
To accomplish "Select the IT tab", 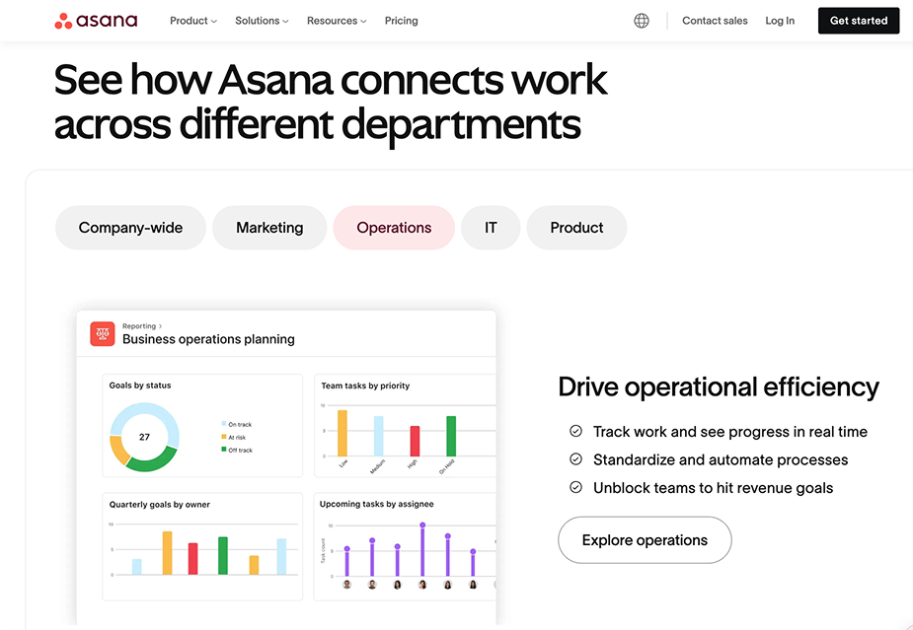I will click(x=491, y=228).
